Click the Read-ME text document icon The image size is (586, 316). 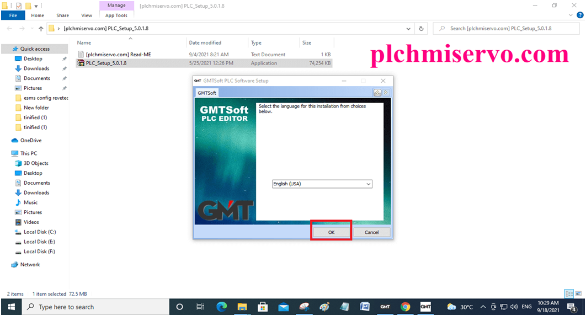click(x=81, y=55)
